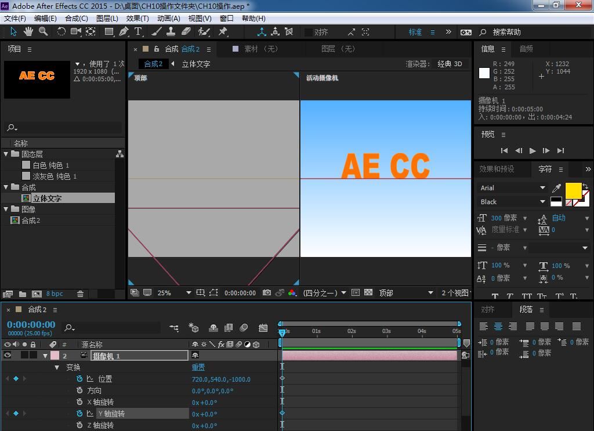Viewport: 594px width, 431px height.
Task: Toggle the snapping 对齐 checkbox
Action: pos(309,32)
